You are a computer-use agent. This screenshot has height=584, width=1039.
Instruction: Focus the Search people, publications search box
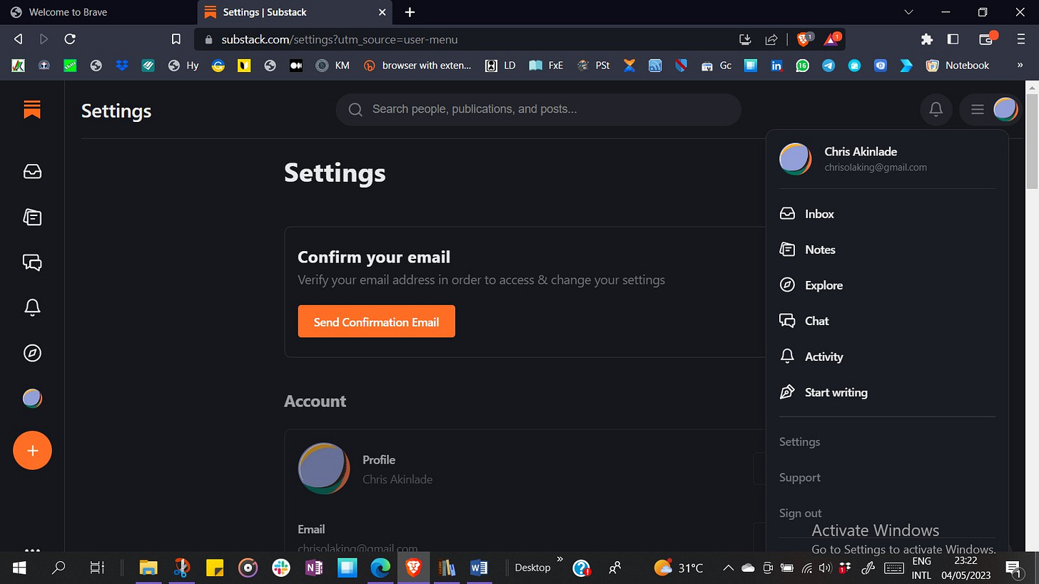(x=538, y=110)
